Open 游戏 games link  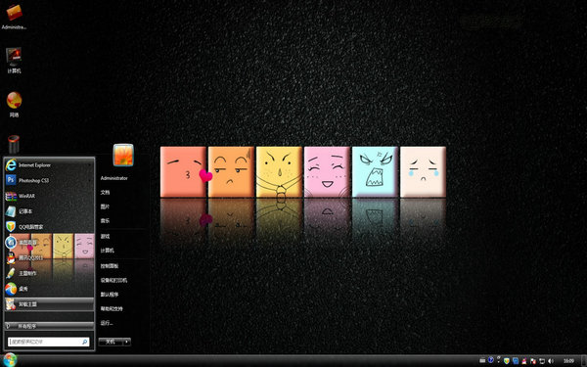point(105,236)
